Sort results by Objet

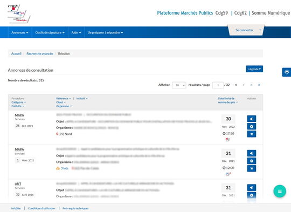point(61,102)
